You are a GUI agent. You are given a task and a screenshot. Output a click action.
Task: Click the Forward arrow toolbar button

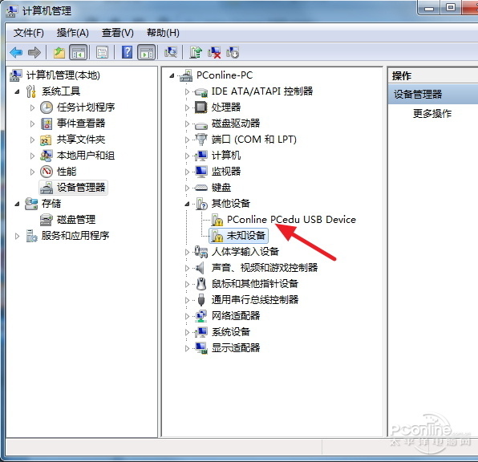pyautogui.click(x=34, y=52)
